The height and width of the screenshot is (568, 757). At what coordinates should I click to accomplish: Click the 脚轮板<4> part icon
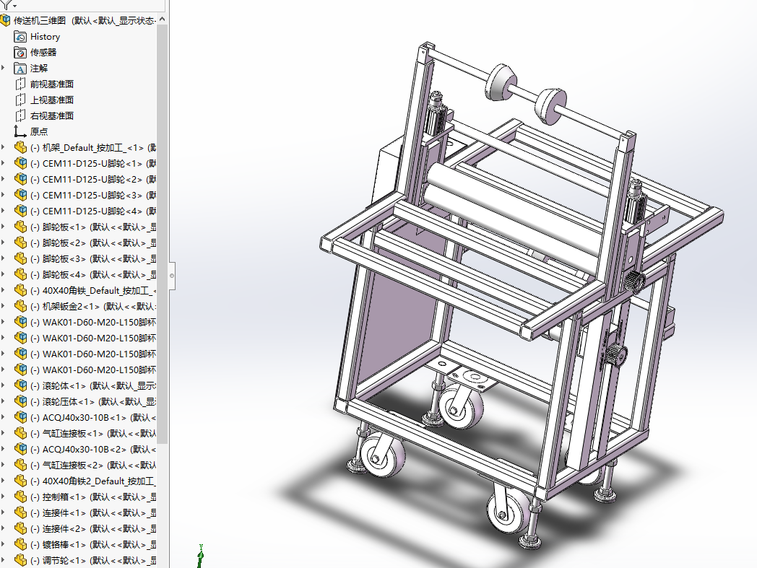[x=20, y=274]
